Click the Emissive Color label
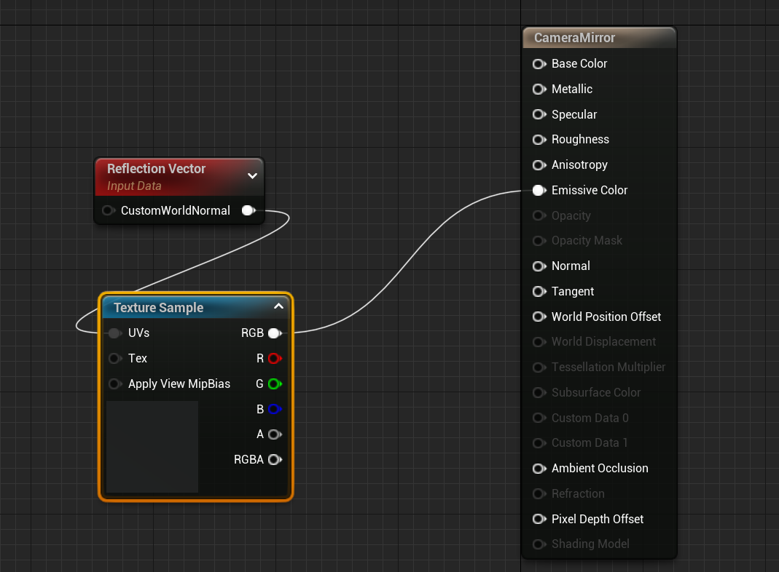The width and height of the screenshot is (779, 572). point(590,191)
